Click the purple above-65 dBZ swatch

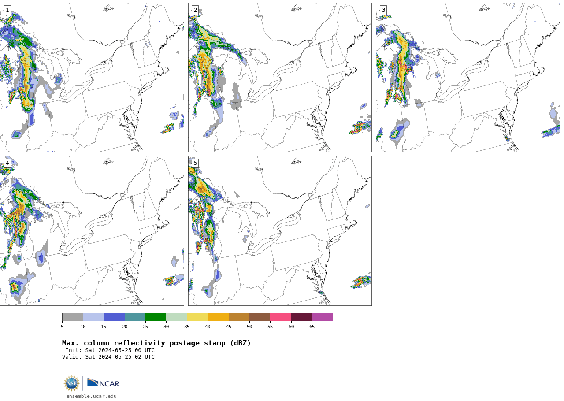pos(322,317)
